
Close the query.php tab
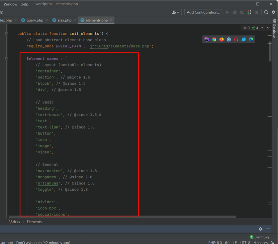tap(47, 20)
